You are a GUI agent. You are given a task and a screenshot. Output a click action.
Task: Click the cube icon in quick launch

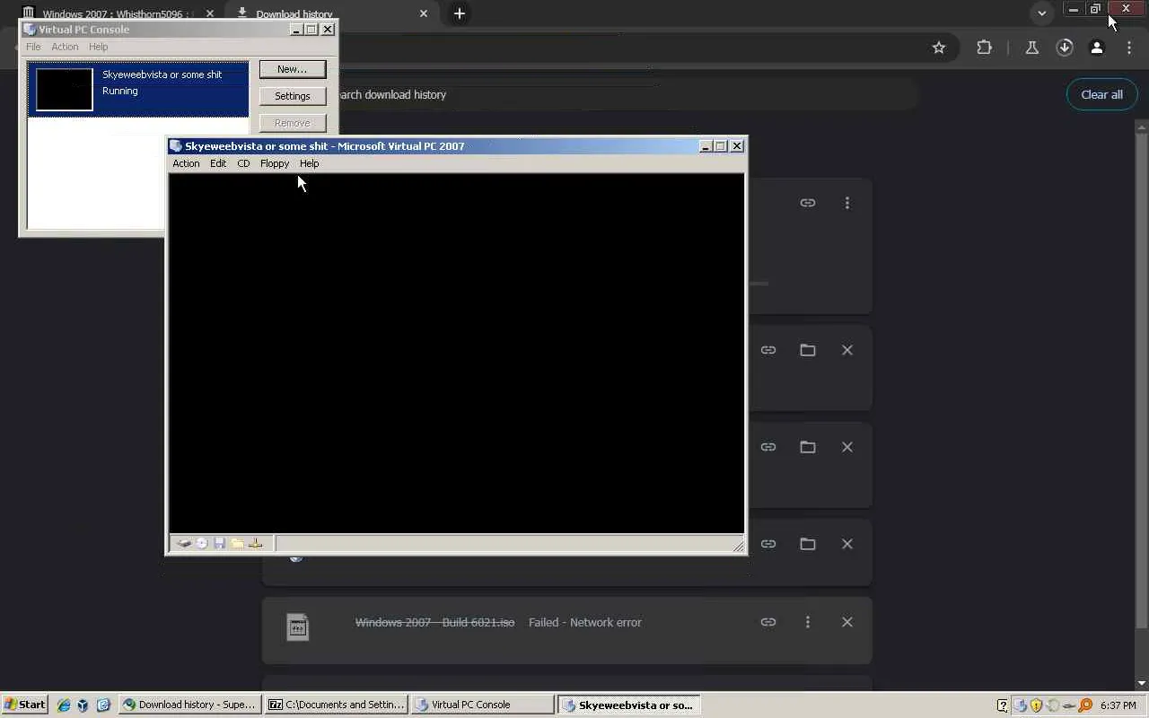tap(83, 705)
